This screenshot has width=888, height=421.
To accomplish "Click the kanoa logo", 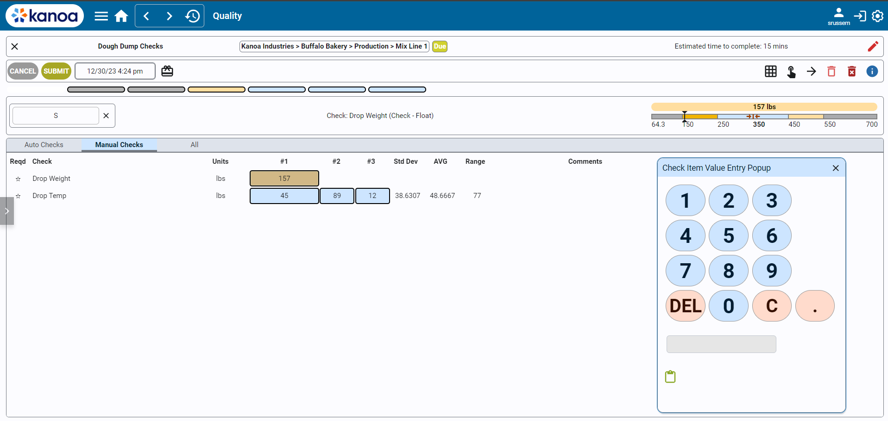I will 44,16.
